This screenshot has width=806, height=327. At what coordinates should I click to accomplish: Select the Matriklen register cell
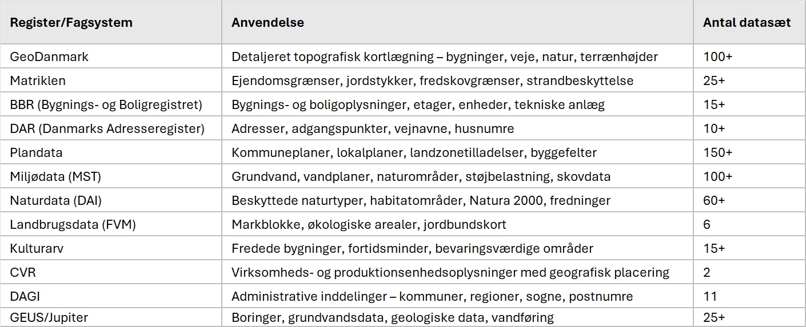point(38,81)
